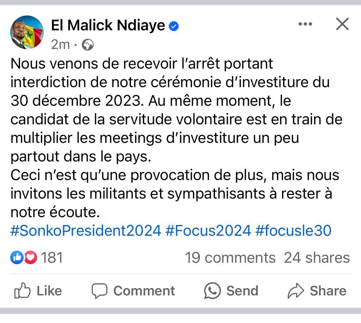The image size is (361, 323).
Task: Click the 2m post timestamp
Action: (x=60, y=45)
